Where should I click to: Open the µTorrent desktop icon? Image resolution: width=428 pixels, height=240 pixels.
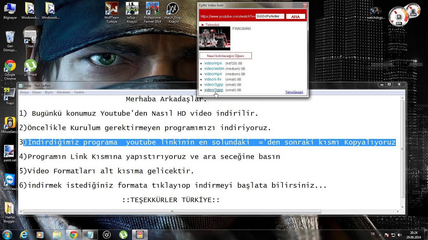coord(30,68)
